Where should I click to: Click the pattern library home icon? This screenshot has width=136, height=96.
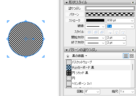click(68, 56)
